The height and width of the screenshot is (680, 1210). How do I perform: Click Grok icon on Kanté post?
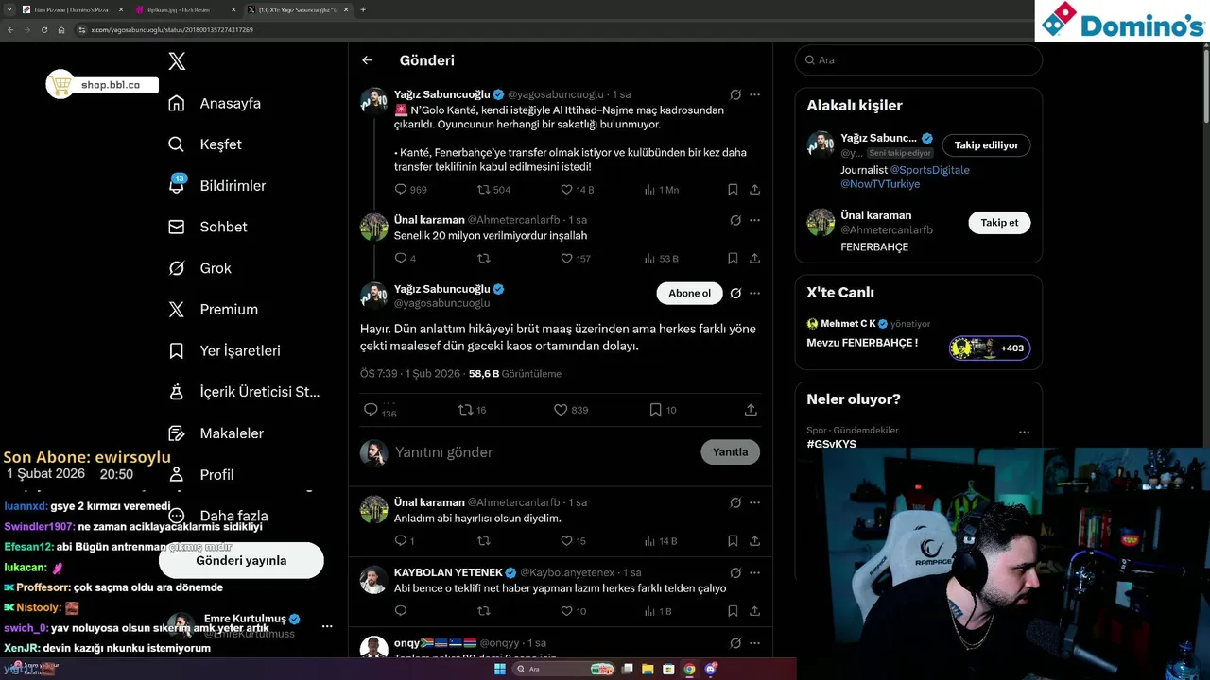pyautogui.click(x=735, y=94)
